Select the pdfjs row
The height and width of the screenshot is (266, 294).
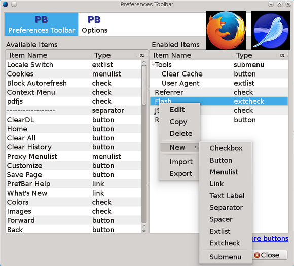click(x=73, y=101)
